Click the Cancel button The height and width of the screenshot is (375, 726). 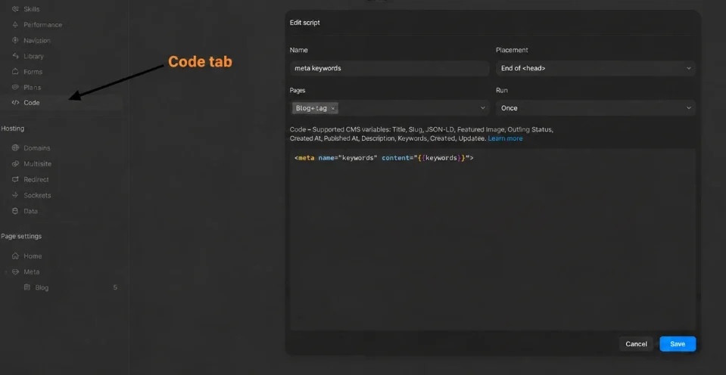point(636,343)
